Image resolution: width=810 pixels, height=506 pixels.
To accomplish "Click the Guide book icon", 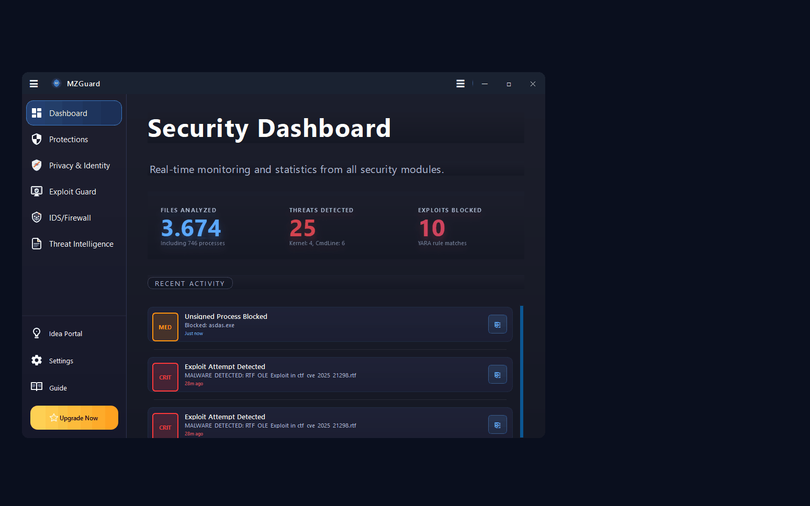I will [x=37, y=387].
